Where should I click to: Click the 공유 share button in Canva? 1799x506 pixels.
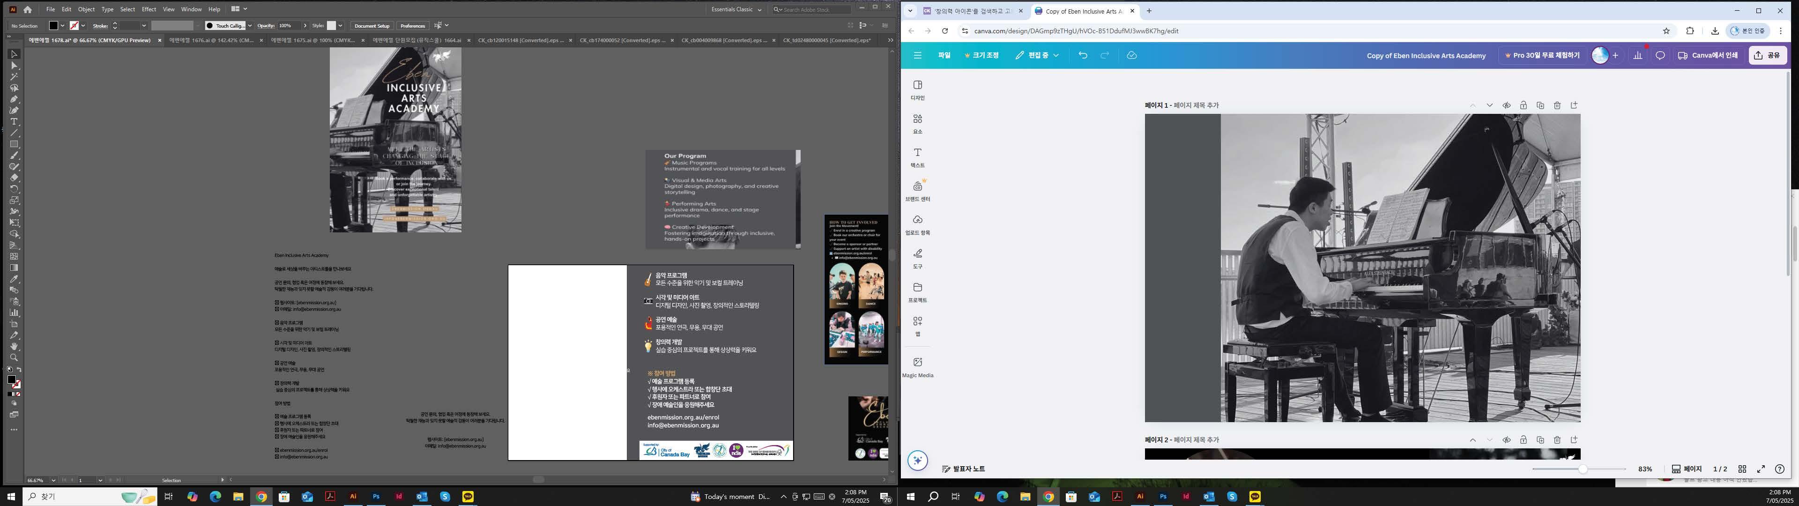click(x=1768, y=55)
